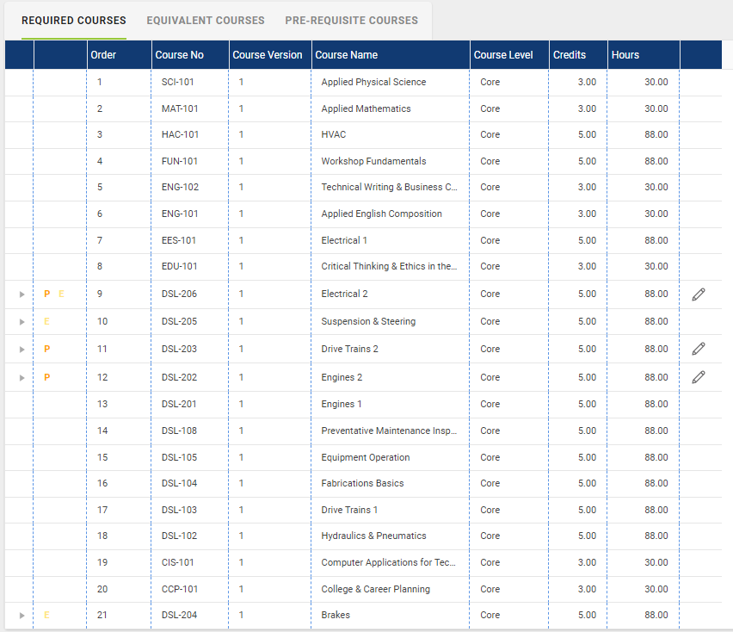Click the DSL-103 course number
This screenshot has height=632, width=733.
[179, 510]
